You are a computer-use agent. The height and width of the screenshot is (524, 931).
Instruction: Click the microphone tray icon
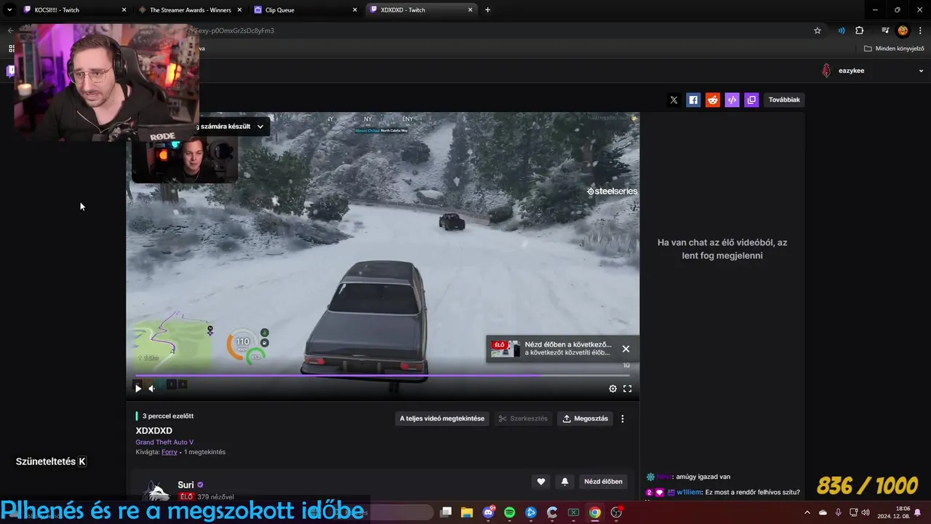(838, 512)
